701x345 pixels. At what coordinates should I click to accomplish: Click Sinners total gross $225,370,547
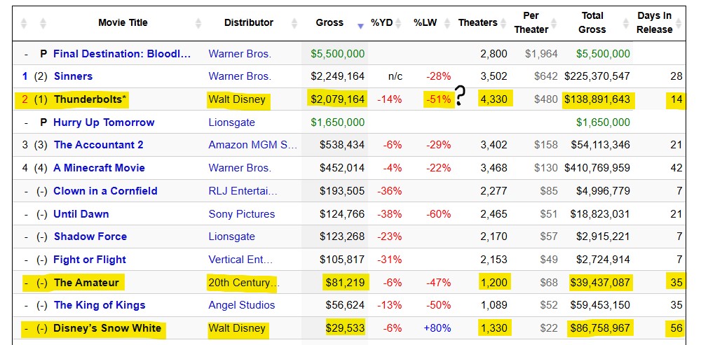597,76
